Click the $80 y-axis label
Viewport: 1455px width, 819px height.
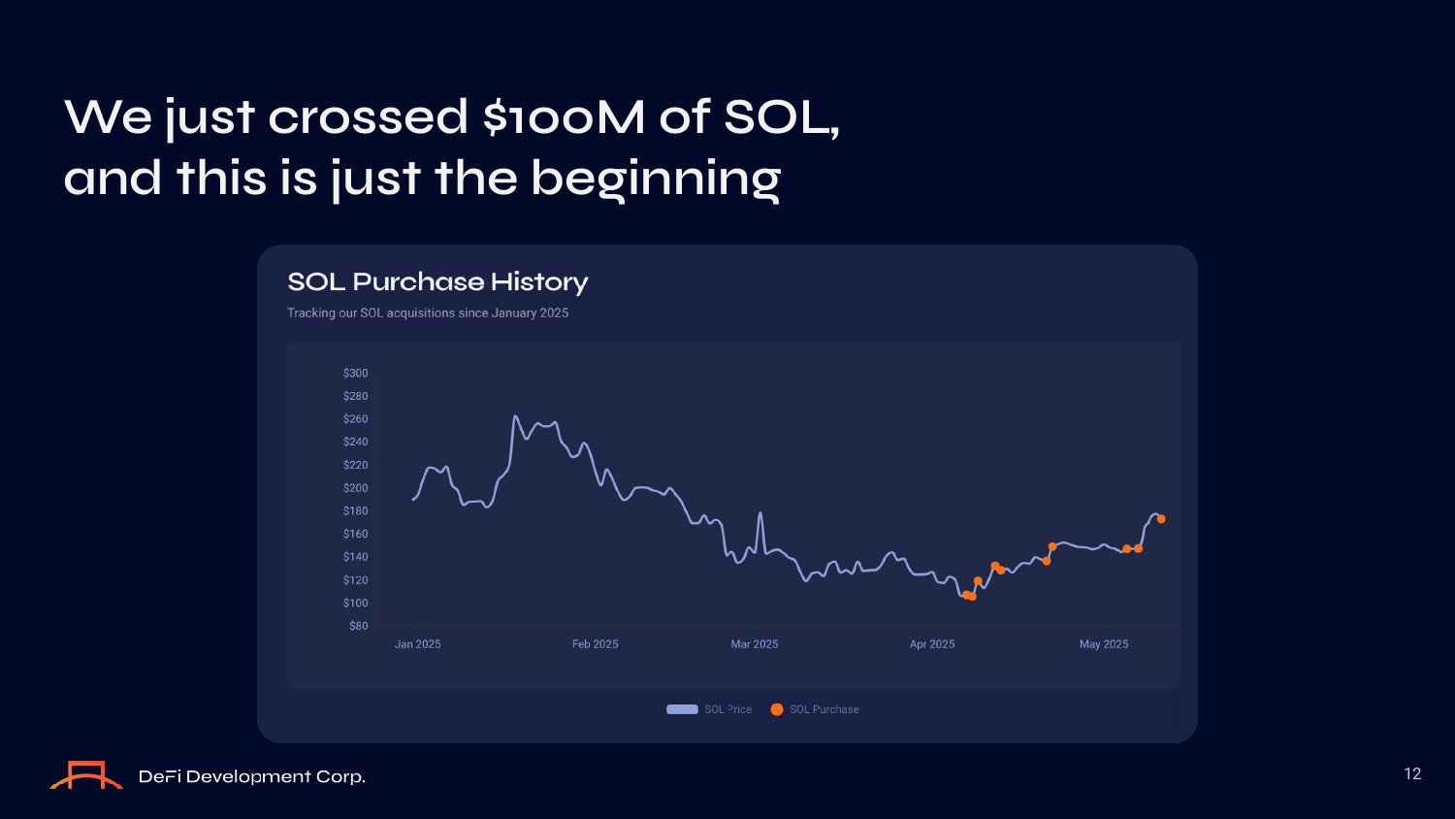pyautogui.click(x=358, y=626)
